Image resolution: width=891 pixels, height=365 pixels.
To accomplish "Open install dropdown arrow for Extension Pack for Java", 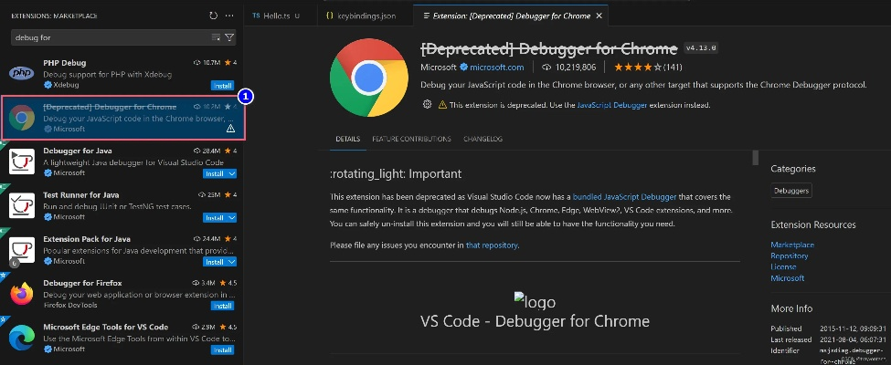I will tap(232, 262).
